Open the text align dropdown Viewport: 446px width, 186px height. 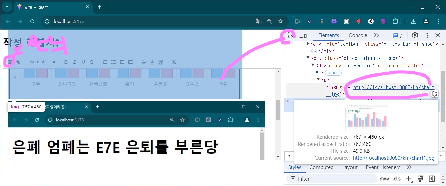(x=143, y=62)
